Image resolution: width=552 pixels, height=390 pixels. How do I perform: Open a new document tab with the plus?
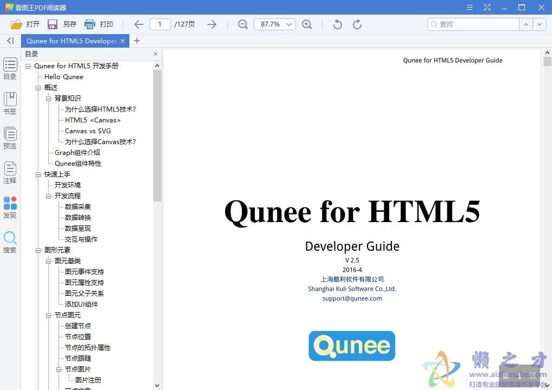click(137, 41)
